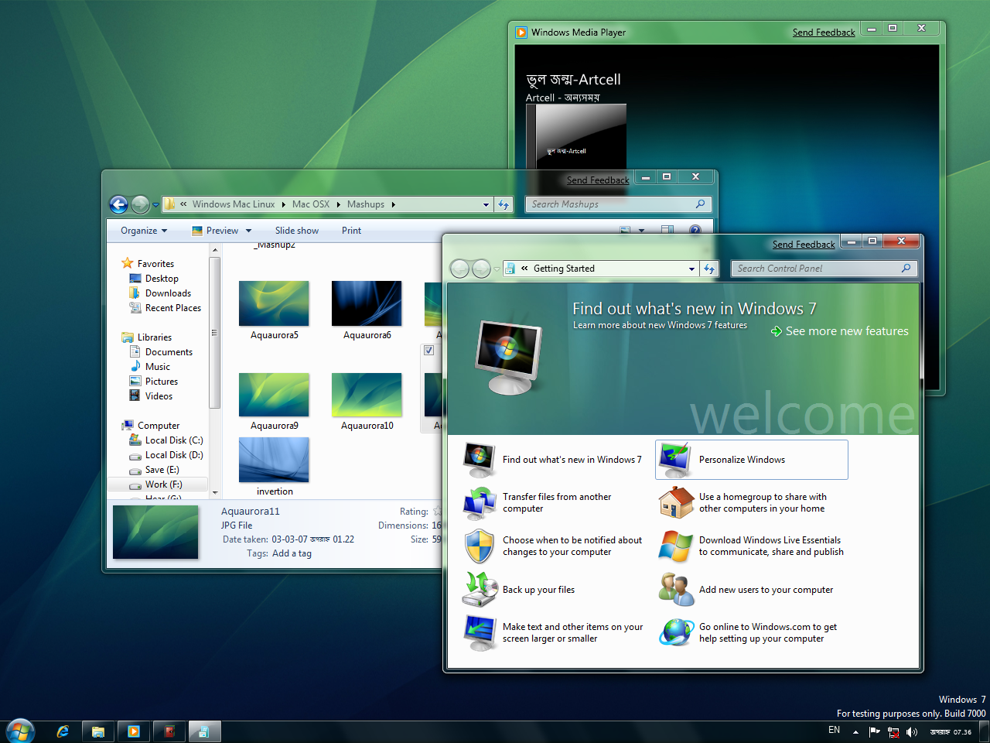Click Forward arrow in Getting Started window
Viewport: 990px width, 743px height.
[x=481, y=269]
